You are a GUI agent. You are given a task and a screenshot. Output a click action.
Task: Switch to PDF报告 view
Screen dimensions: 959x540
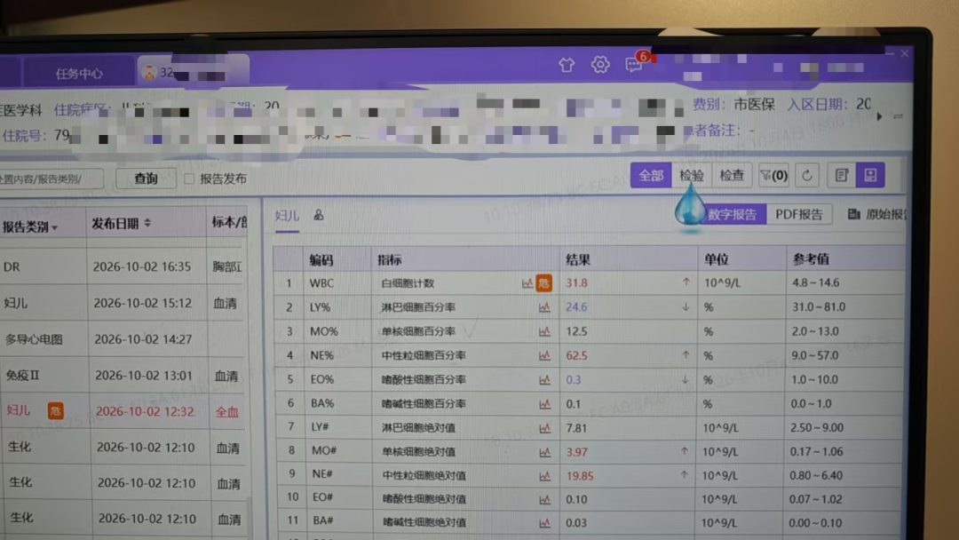[799, 215]
